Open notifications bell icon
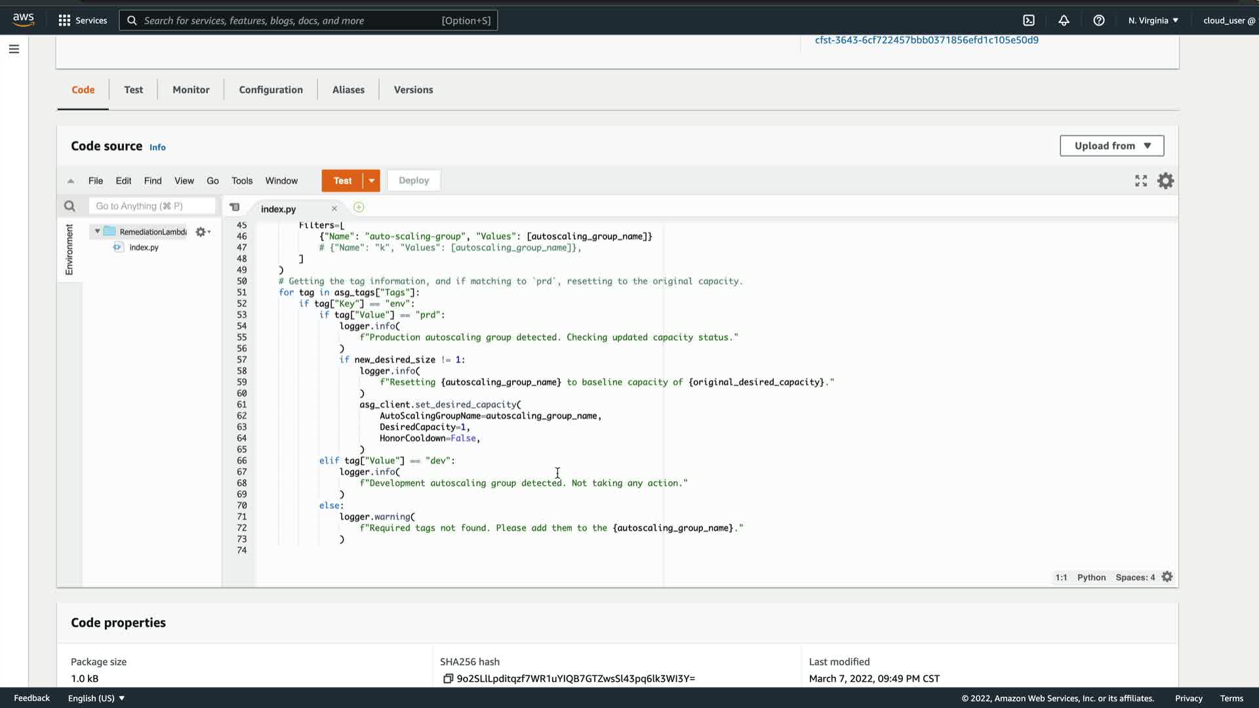 [1064, 20]
